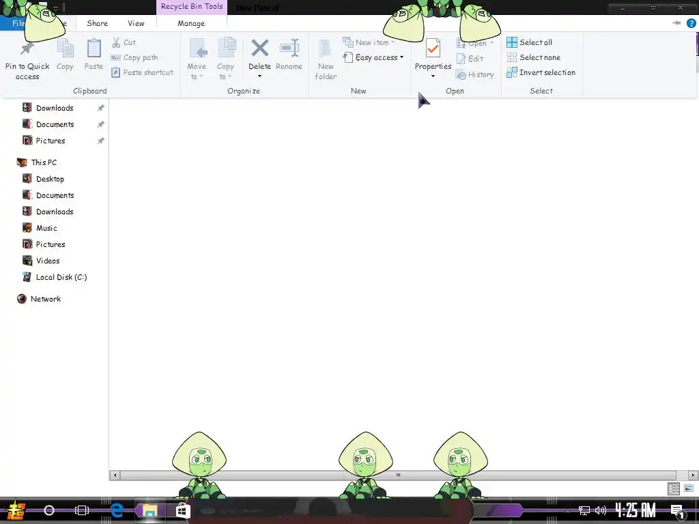Open the Videos folder under This PC
This screenshot has height=524, width=699.
[x=48, y=261]
